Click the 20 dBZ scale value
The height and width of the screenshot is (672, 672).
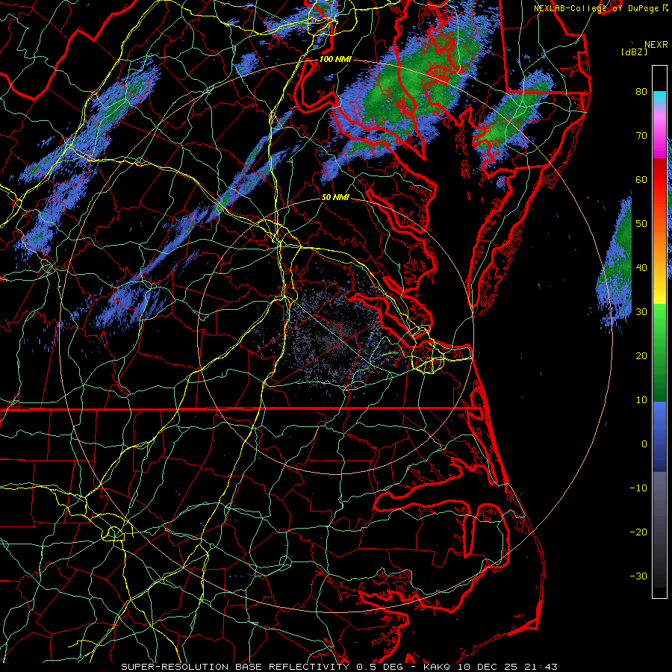[x=641, y=355]
